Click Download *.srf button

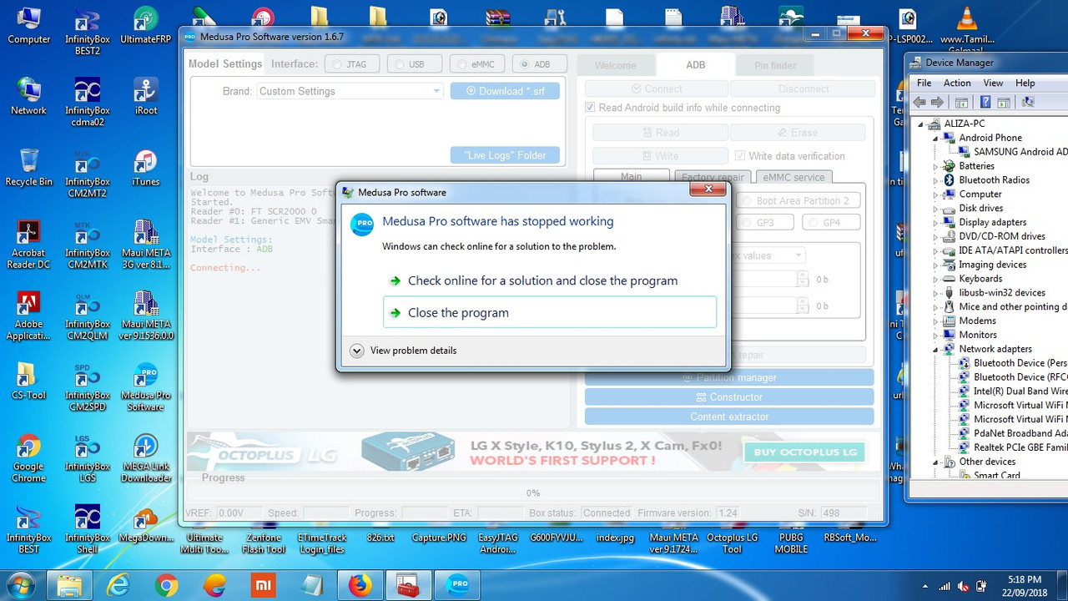pos(505,91)
